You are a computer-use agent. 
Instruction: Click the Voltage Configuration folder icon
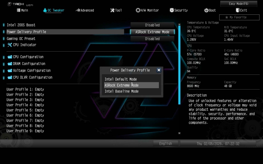click(x=10, y=71)
